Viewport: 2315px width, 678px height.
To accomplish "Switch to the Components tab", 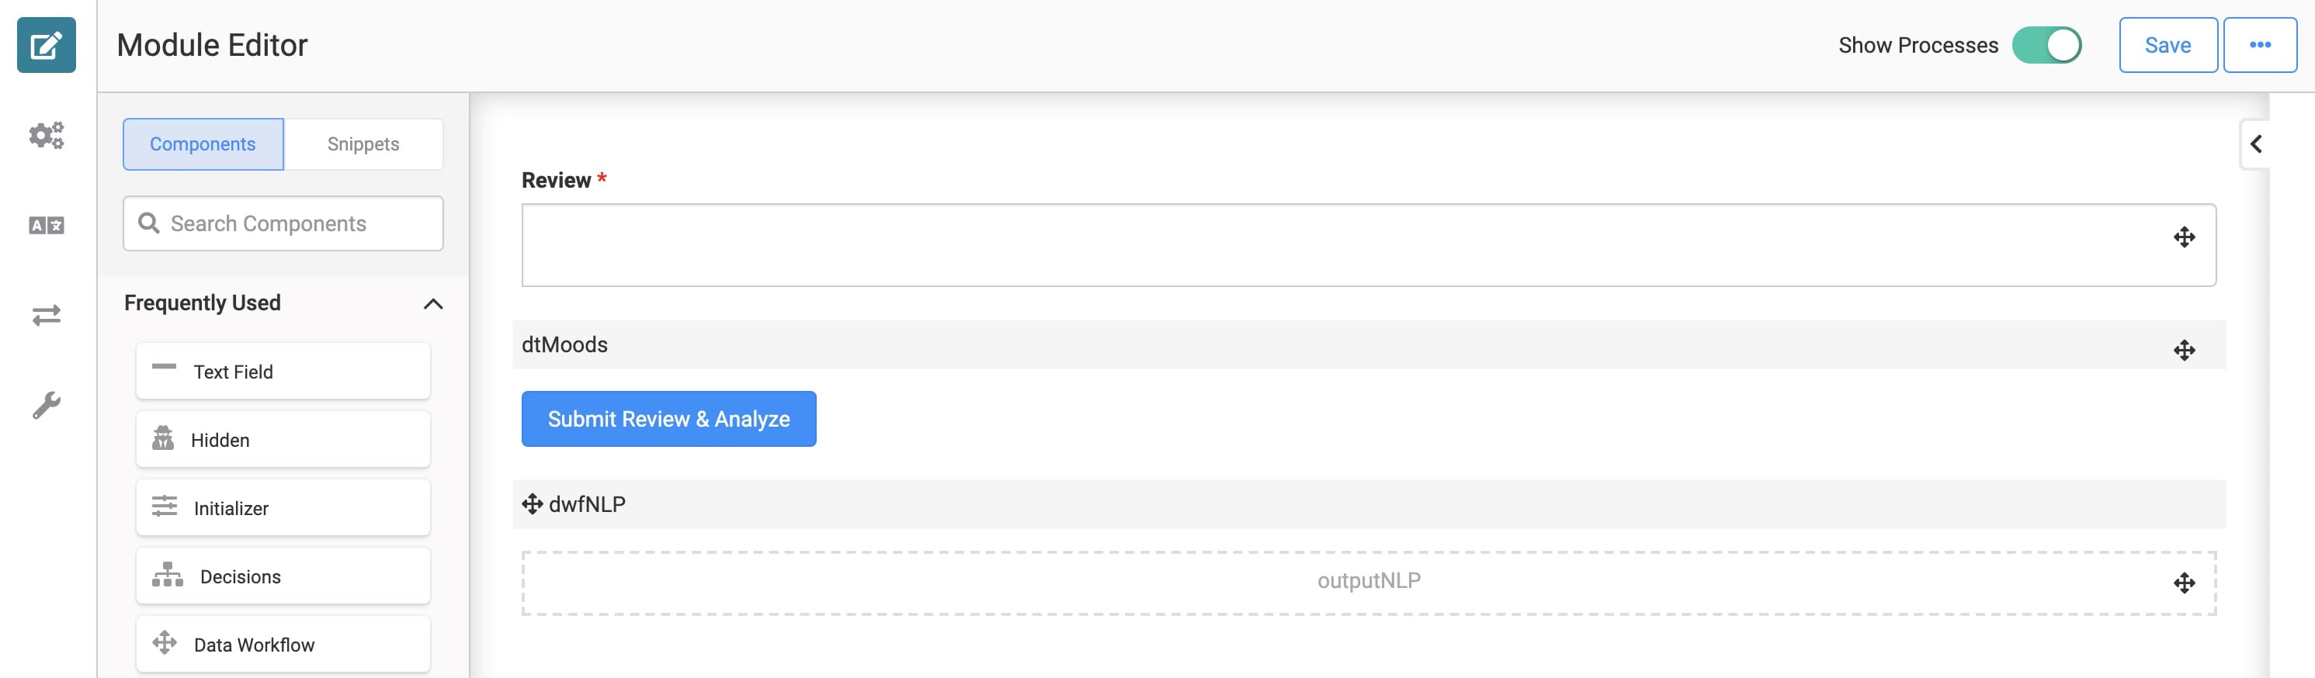I will click(x=203, y=144).
